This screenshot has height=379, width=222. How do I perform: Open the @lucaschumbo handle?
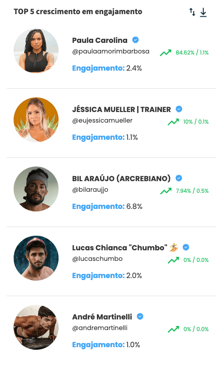(97, 258)
